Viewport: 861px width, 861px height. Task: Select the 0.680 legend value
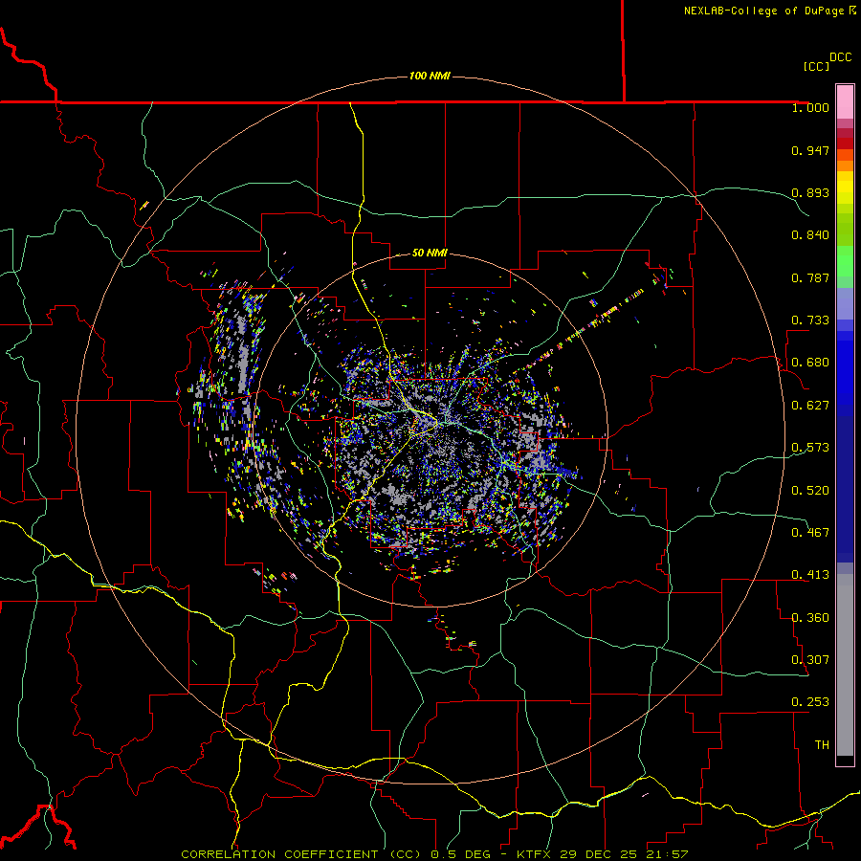[x=810, y=363]
